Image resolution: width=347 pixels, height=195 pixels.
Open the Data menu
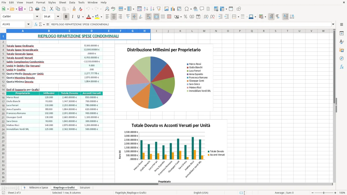coord(72,2)
